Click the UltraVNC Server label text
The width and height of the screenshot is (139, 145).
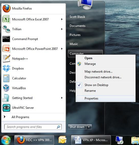pos(23,108)
